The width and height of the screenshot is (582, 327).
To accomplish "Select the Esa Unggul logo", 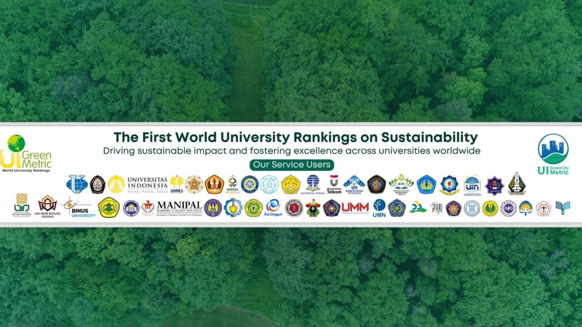I will 273,208.
